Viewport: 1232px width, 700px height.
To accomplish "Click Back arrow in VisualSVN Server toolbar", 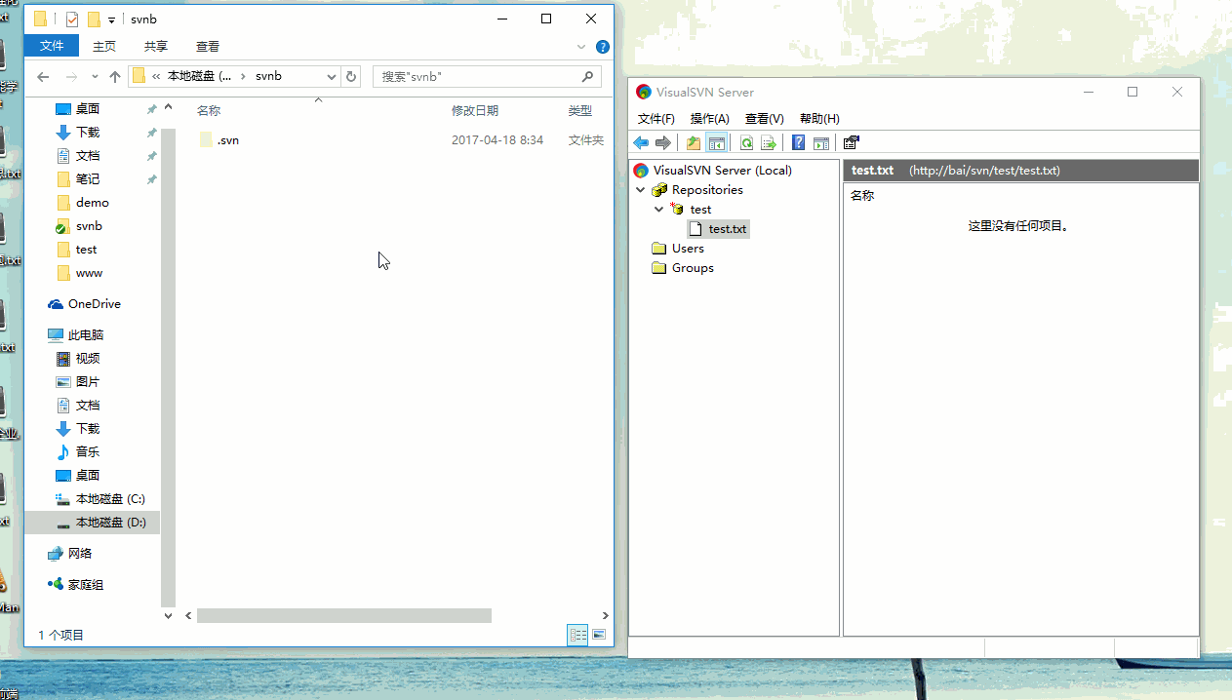I will click(641, 143).
